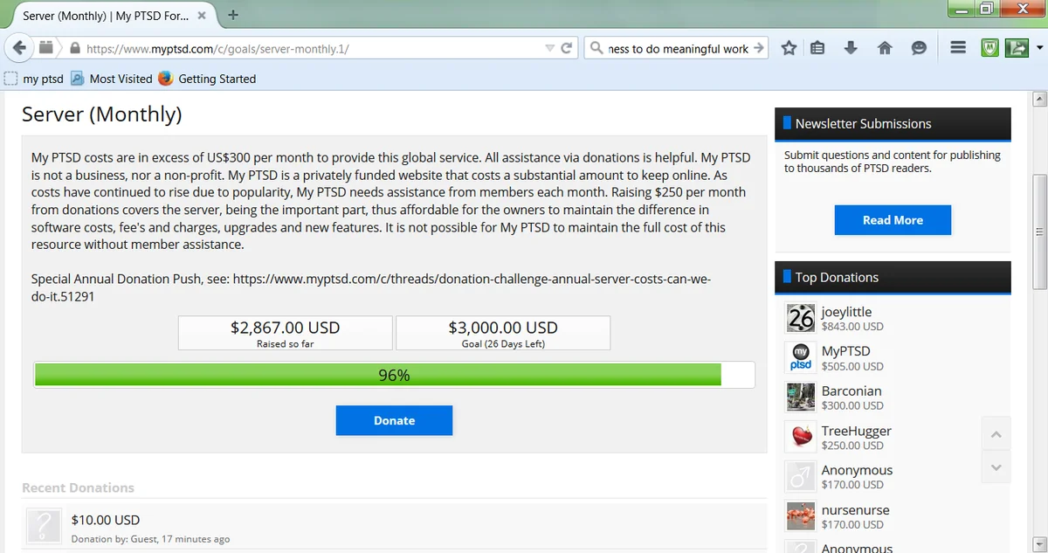Open the Firefox hamburger menu

pyautogui.click(x=958, y=49)
